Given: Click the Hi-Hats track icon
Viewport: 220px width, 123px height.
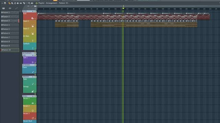Looking at the screenshot, I should click(x=33, y=41).
